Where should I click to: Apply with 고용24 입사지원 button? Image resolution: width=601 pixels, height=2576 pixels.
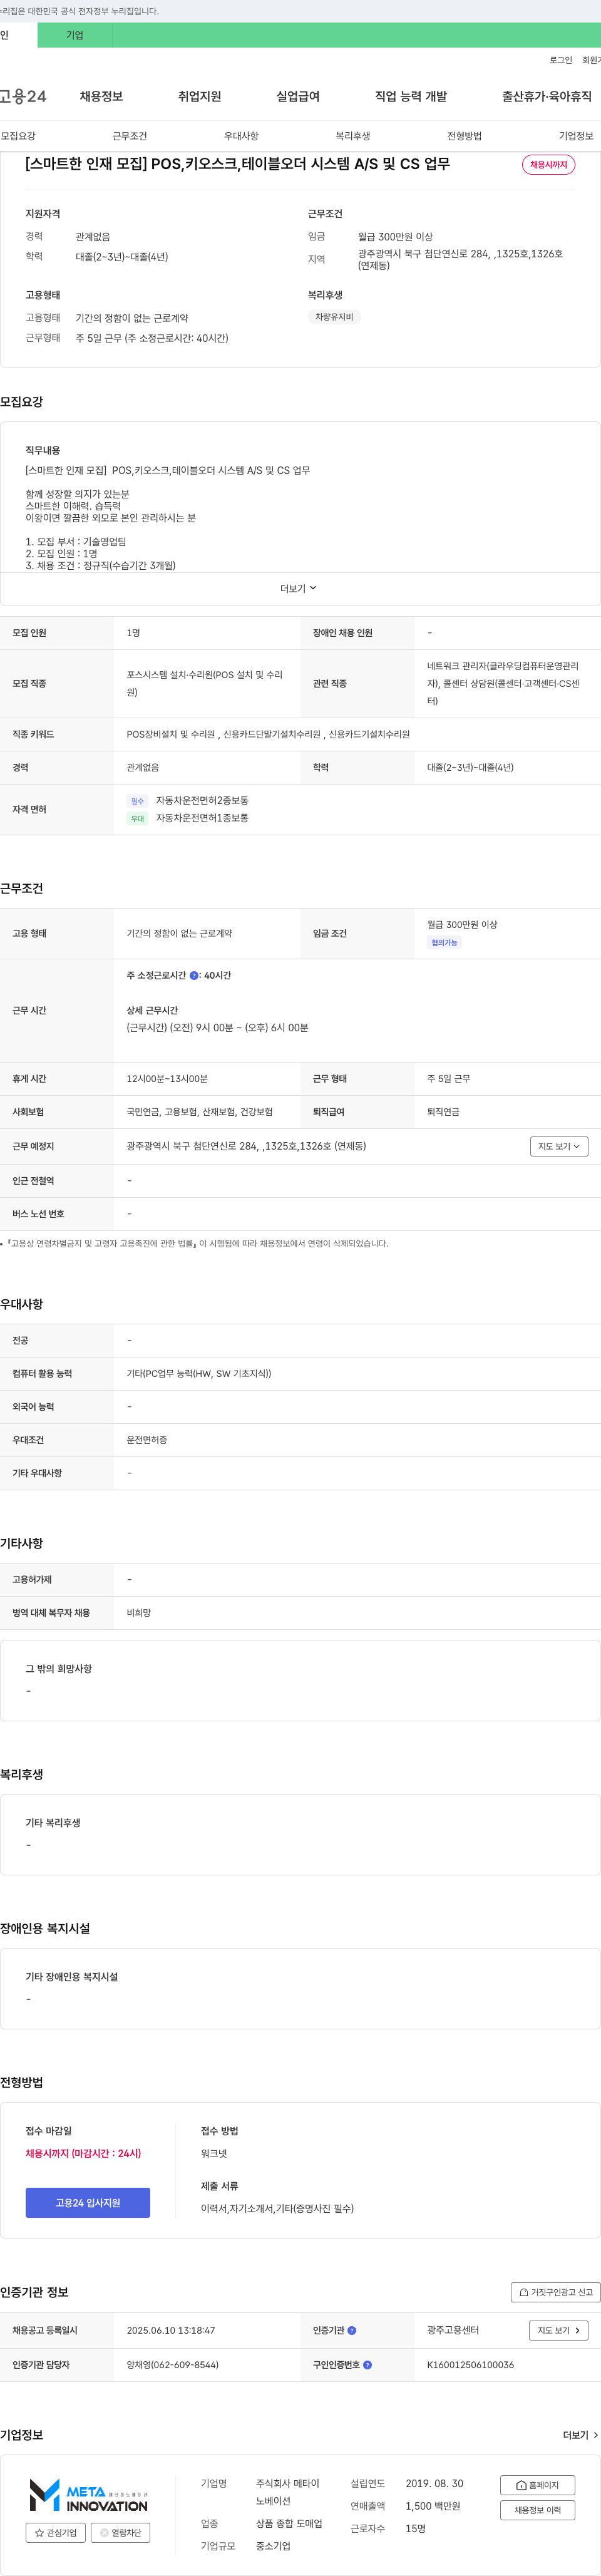(88, 2203)
